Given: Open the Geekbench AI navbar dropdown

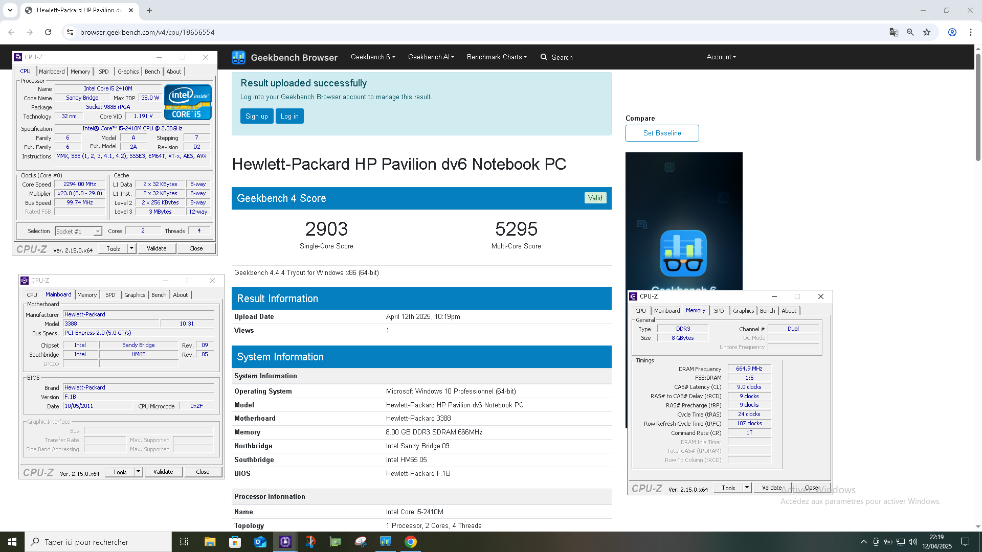Looking at the screenshot, I should tap(431, 57).
